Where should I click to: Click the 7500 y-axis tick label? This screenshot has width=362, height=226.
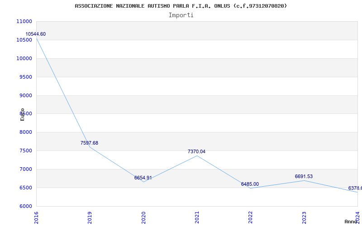click(x=25, y=151)
